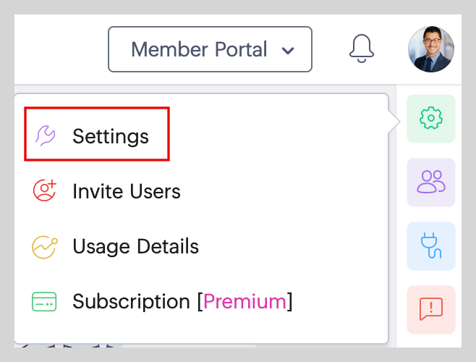Open the purple users sidebar icon
The height and width of the screenshot is (362, 476).
(431, 182)
